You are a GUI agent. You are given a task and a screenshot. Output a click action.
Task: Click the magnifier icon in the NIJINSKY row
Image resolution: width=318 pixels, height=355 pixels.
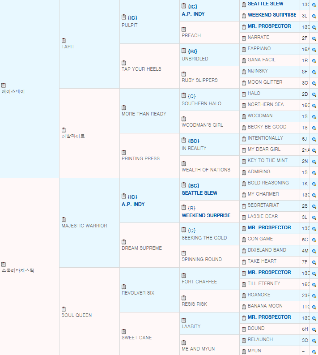pyautogui.click(x=314, y=72)
